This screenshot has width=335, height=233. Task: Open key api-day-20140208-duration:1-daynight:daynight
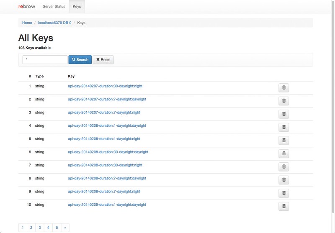pos(107,125)
